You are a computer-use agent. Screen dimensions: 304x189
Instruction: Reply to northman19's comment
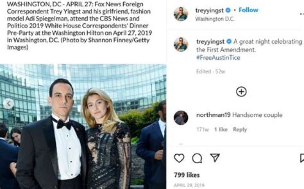[240, 129]
